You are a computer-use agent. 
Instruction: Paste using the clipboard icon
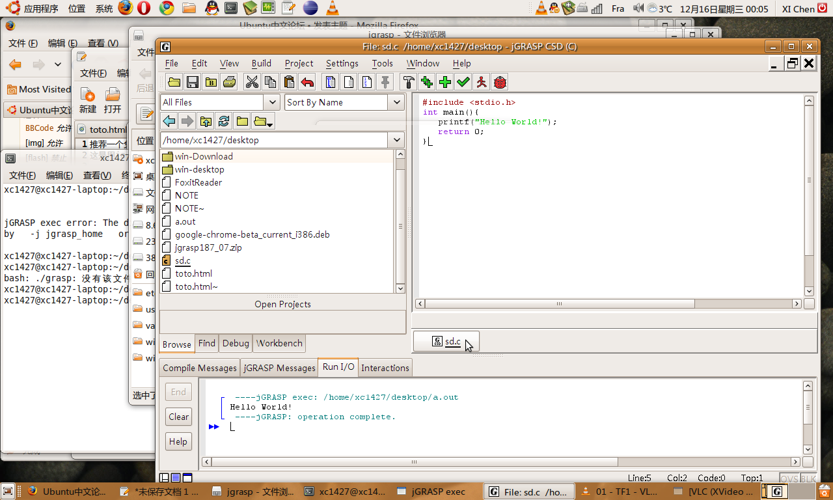[x=289, y=82]
